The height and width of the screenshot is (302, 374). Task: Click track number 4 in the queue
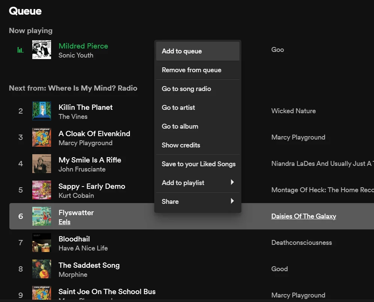21,164
